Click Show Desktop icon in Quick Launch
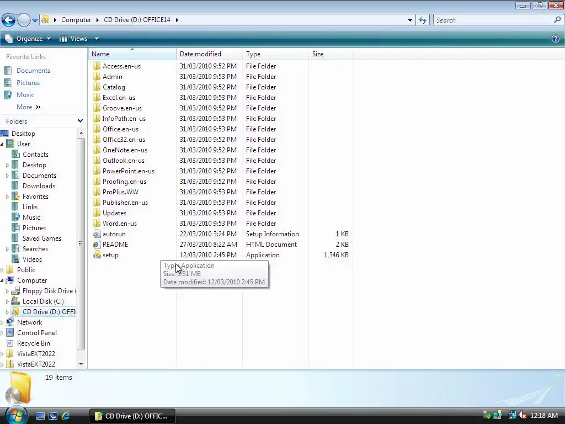Image resolution: width=565 pixels, height=424 pixels. click(40, 416)
